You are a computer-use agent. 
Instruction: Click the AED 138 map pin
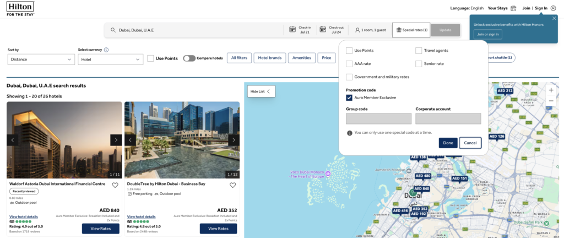418,158
